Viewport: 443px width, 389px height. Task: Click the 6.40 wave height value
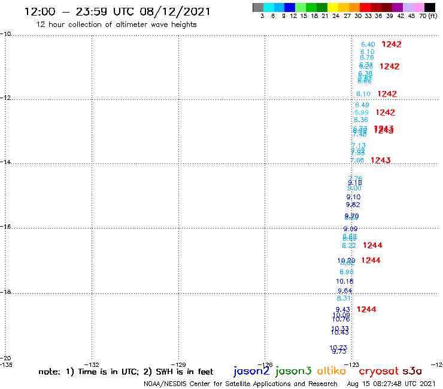click(368, 44)
